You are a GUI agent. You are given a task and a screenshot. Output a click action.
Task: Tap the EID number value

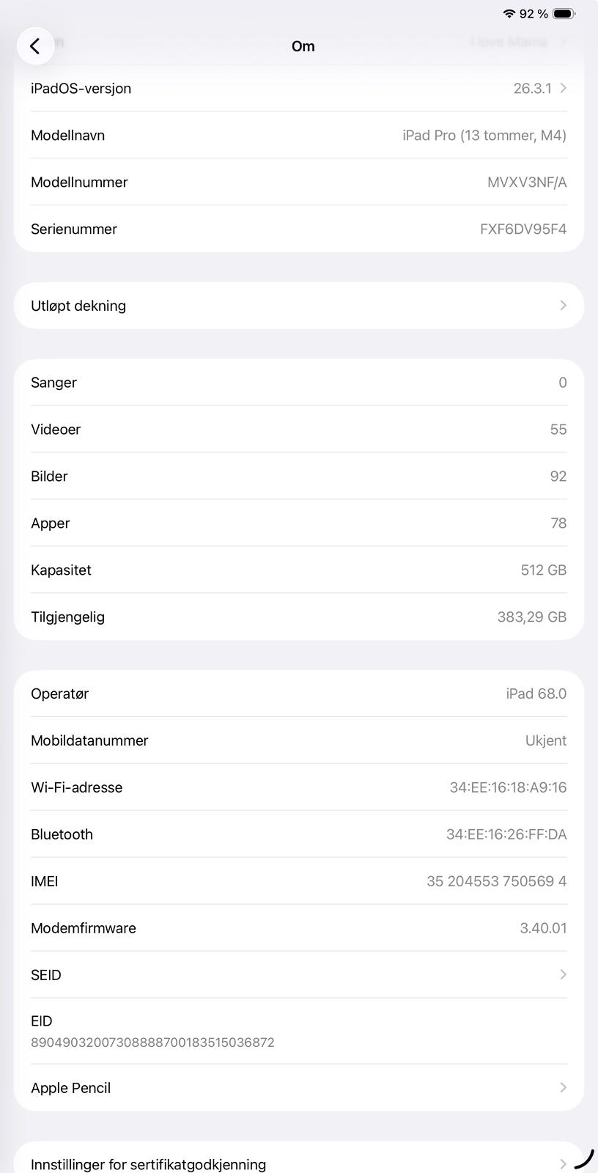click(x=152, y=1043)
